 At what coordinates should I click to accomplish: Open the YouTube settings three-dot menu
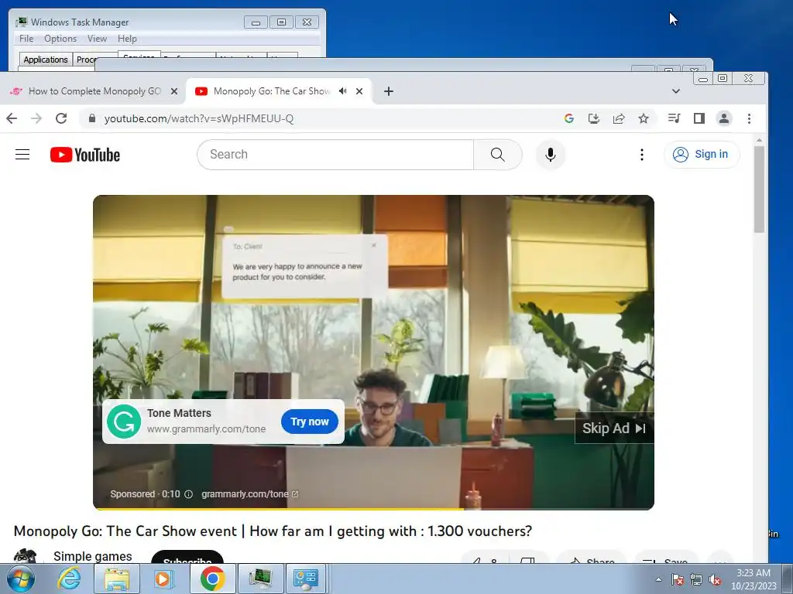(x=642, y=155)
